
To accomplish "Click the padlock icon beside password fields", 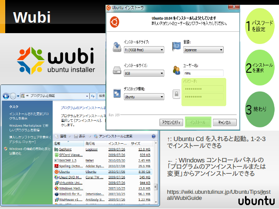I will click(176, 94).
